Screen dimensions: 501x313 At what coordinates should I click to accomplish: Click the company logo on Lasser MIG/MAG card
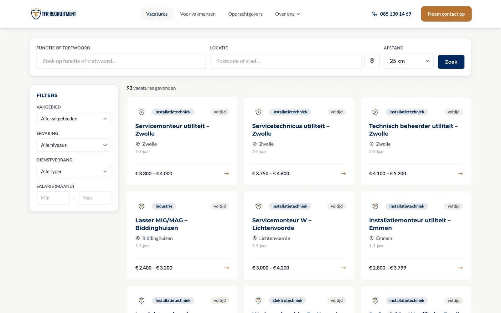click(x=142, y=206)
